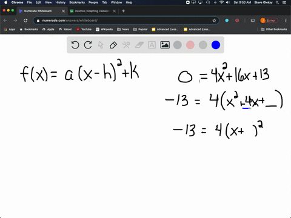Pick the dark gray color swatch

click(x=178, y=45)
